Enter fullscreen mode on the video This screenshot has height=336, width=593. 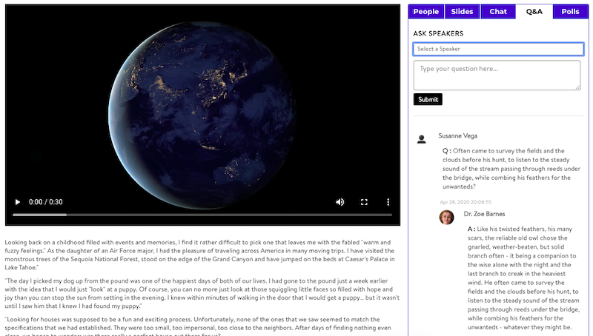[x=364, y=202]
